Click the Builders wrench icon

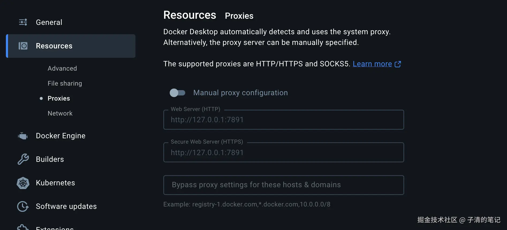tap(23, 159)
